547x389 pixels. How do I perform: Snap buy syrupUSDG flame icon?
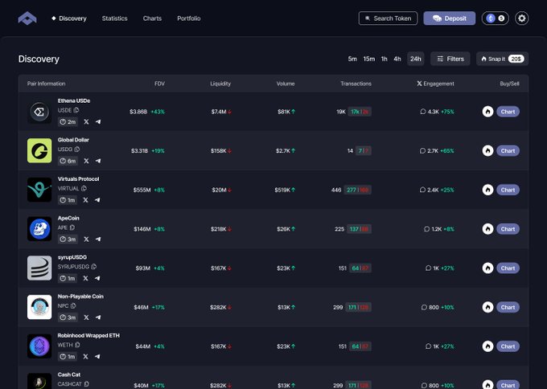point(487,268)
